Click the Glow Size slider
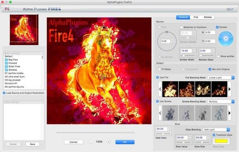This screenshot has width=239, height=152. 202,142
